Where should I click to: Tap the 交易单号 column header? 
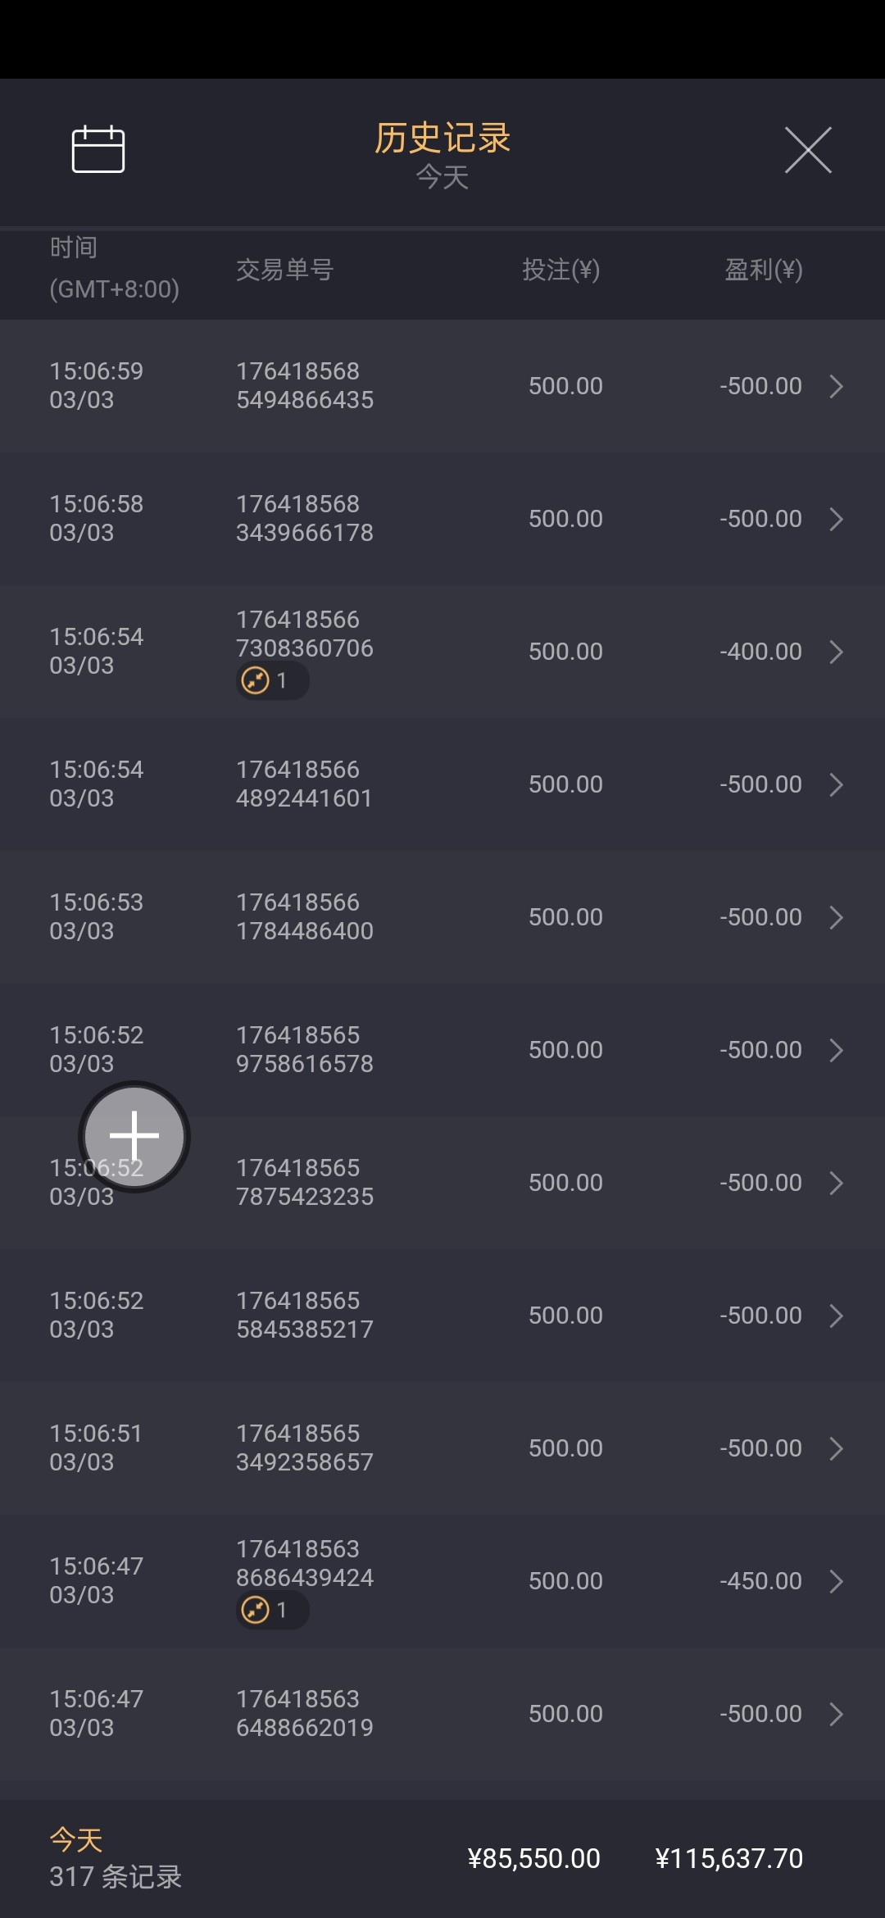point(285,270)
